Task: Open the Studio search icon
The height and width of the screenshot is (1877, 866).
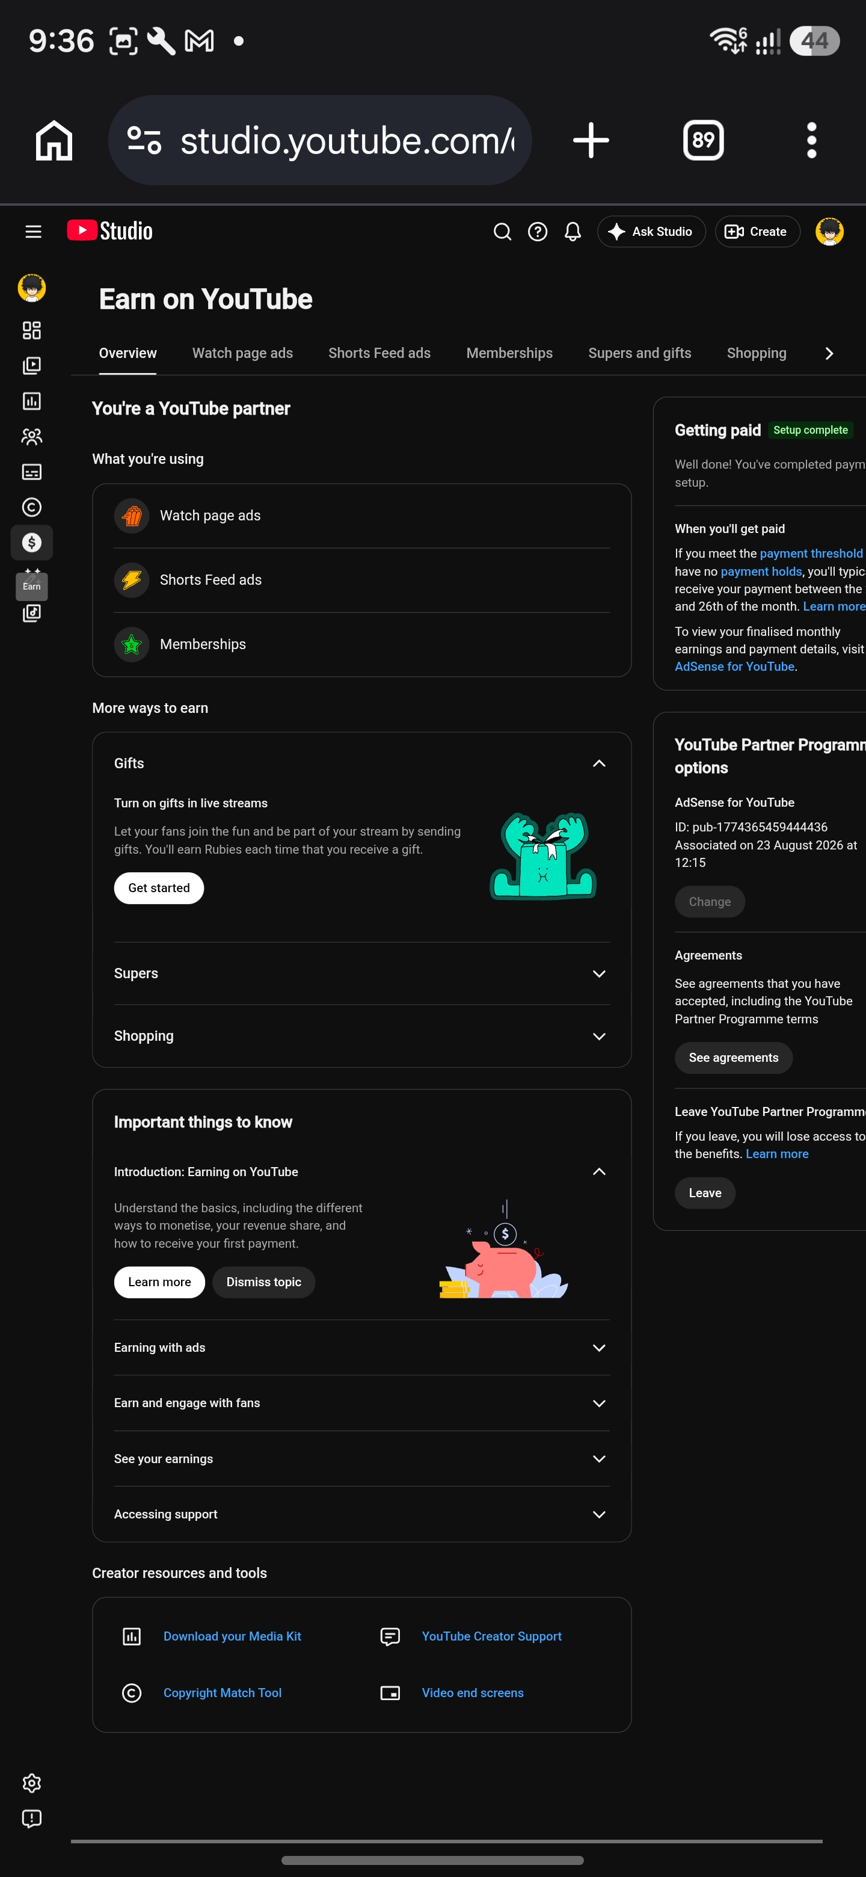Action: click(x=502, y=232)
